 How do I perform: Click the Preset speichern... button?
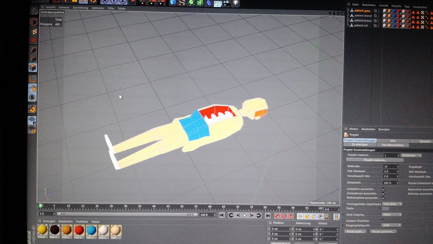[383, 231]
